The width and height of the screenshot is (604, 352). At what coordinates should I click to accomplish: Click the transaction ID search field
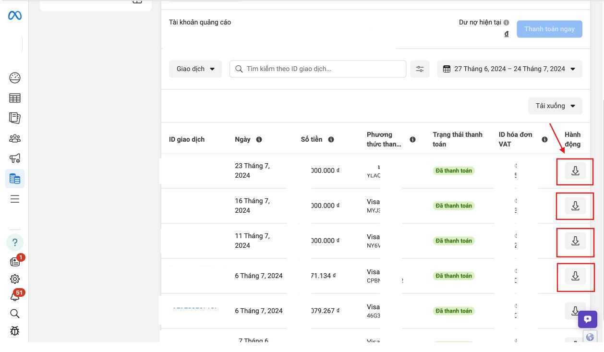click(318, 69)
